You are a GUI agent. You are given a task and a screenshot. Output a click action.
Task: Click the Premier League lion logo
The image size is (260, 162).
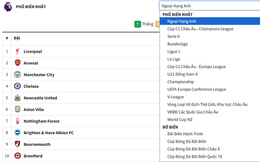click(x=8, y=6)
